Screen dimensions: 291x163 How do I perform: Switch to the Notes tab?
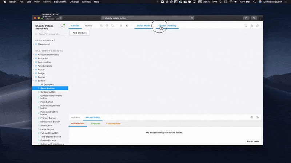(88, 26)
